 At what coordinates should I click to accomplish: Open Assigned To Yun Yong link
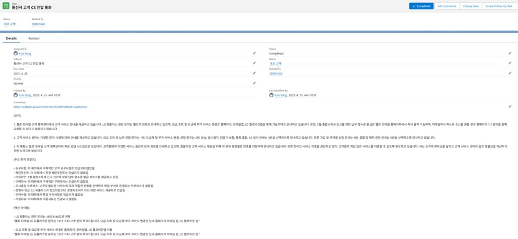point(25,53)
